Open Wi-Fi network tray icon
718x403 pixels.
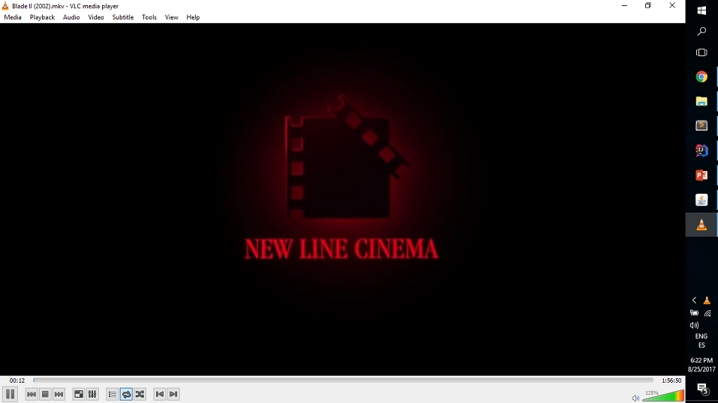click(707, 313)
